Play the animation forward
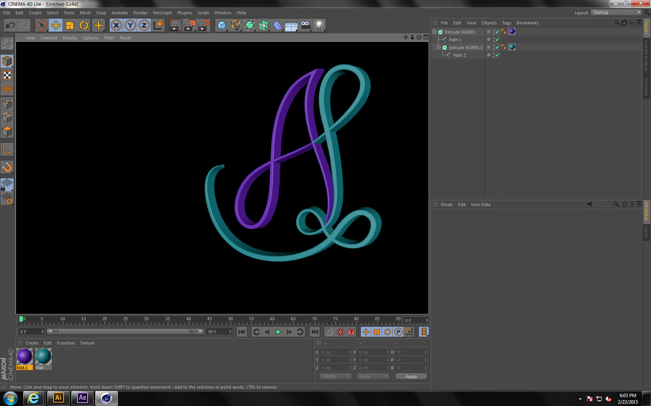651x406 pixels. [278, 332]
